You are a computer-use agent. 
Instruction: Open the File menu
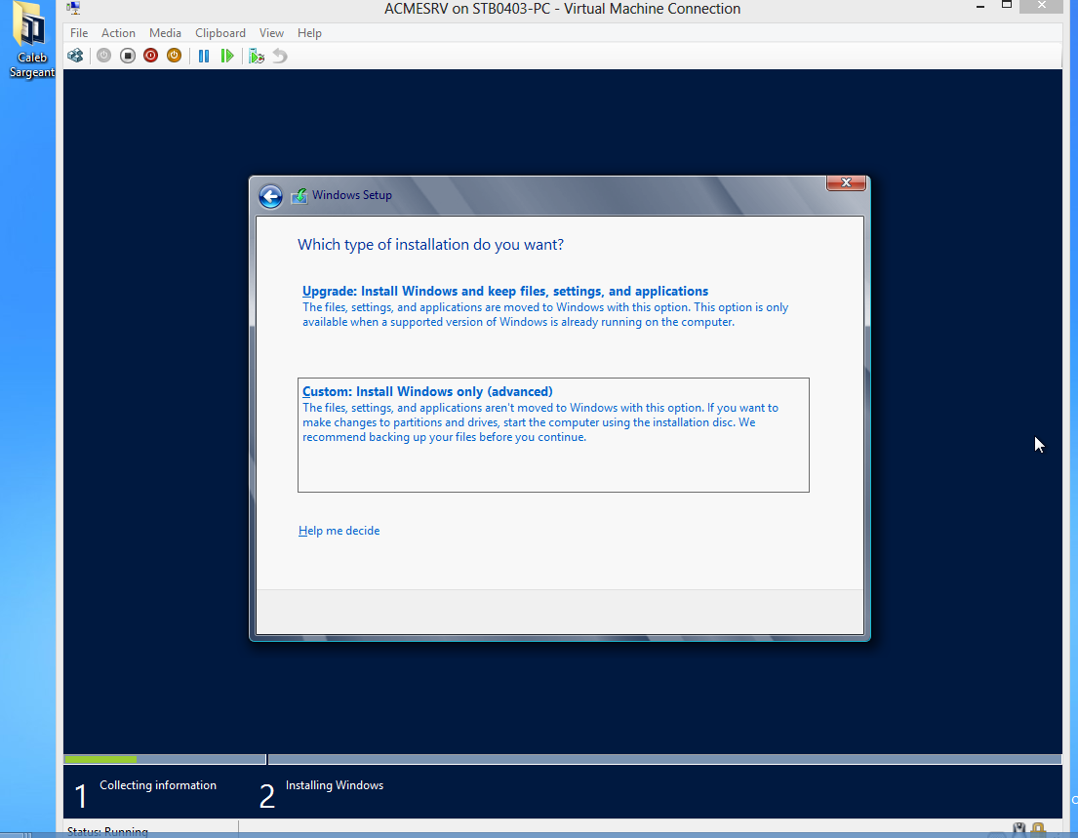tap(79, 33)
